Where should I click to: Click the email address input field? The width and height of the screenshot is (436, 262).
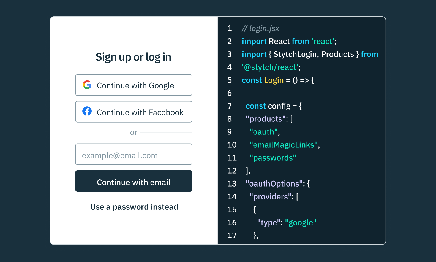pyautogui.click(x=133, y=155)
